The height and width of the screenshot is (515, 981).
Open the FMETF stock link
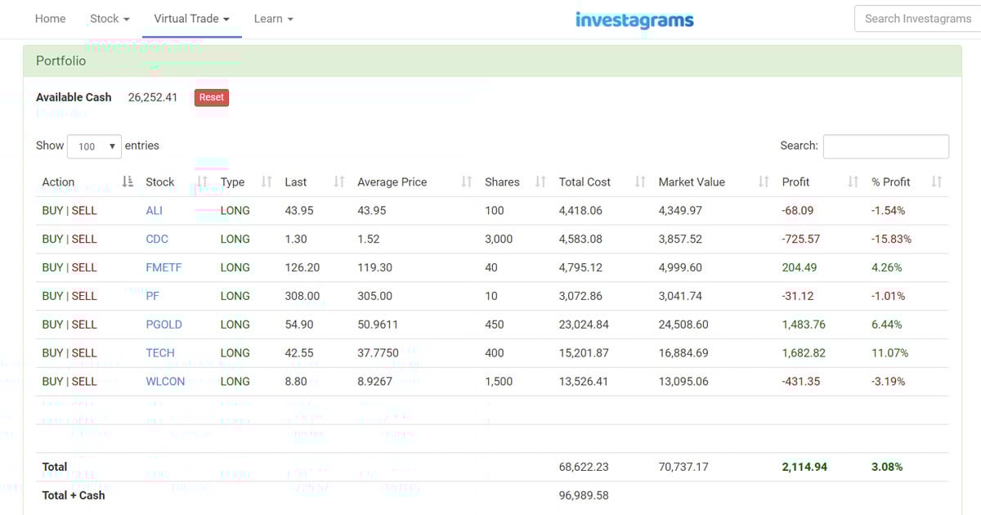pos(163,267)
